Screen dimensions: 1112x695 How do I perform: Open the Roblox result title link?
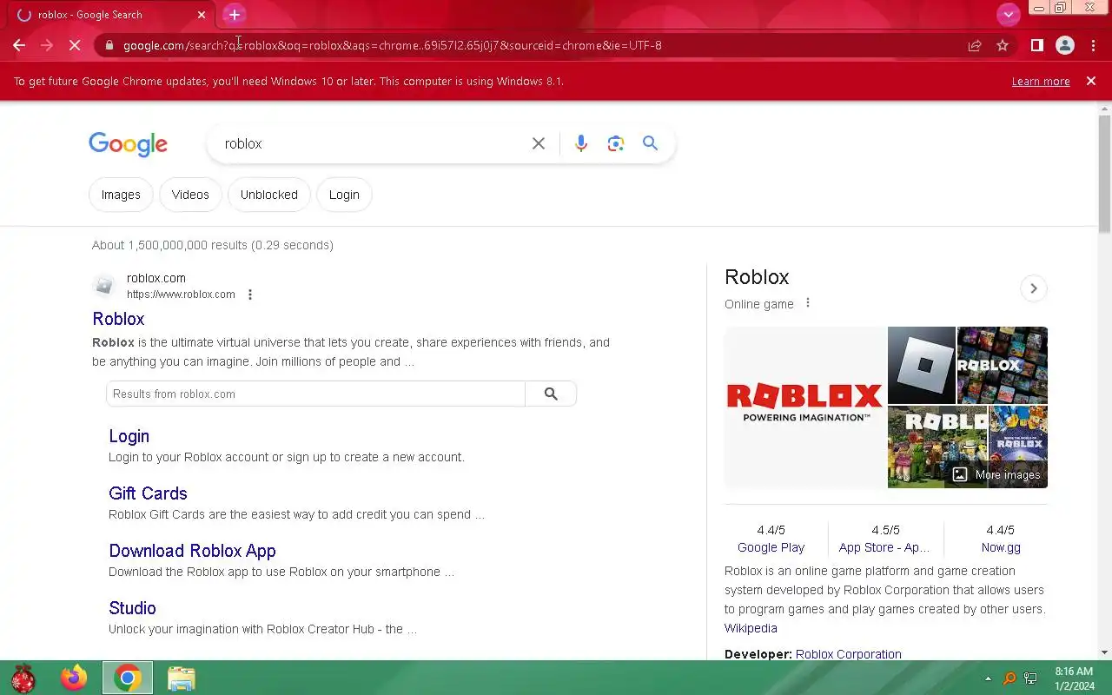click(x=118, y=319)
